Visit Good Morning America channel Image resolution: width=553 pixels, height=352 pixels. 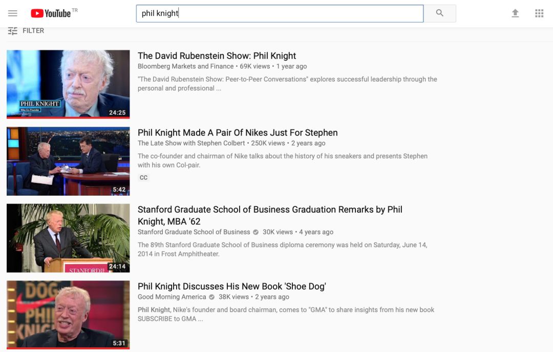coord(172,297)
